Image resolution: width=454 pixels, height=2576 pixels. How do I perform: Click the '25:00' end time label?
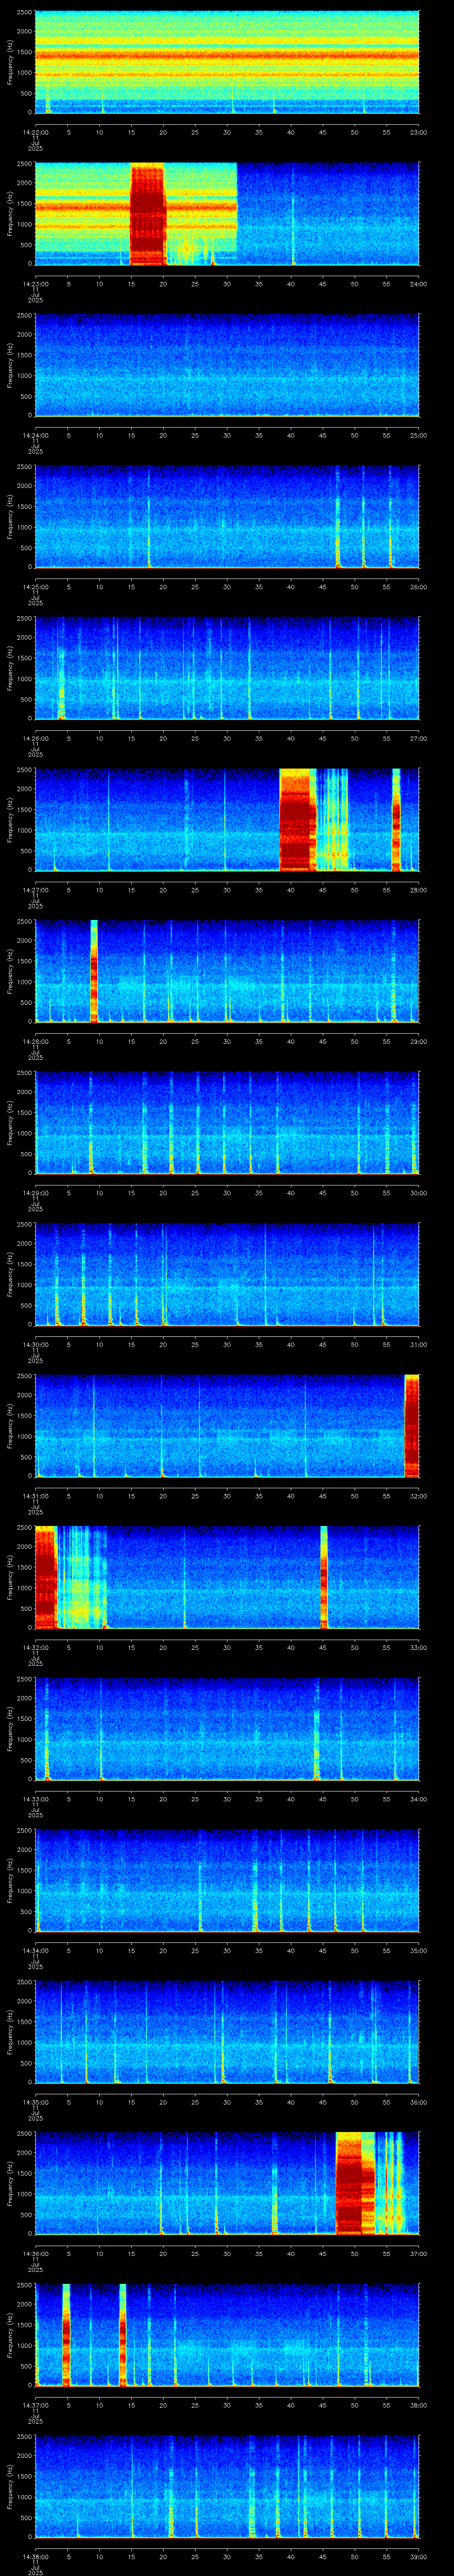pos(418,435)
